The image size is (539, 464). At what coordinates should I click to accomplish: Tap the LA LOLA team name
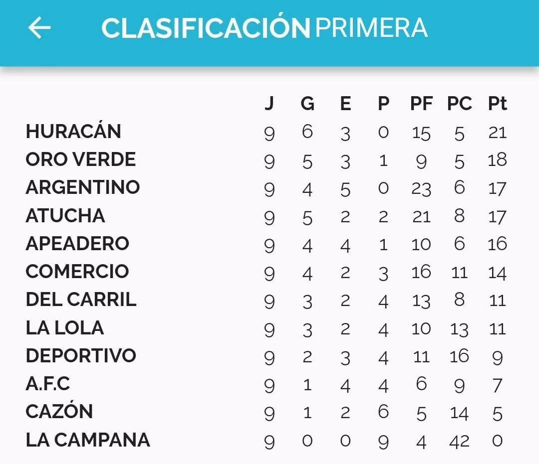click(65, 328)
